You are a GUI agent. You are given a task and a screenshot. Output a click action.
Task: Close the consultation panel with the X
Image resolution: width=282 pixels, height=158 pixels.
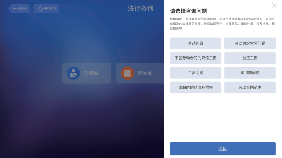(x=274, y=5)
